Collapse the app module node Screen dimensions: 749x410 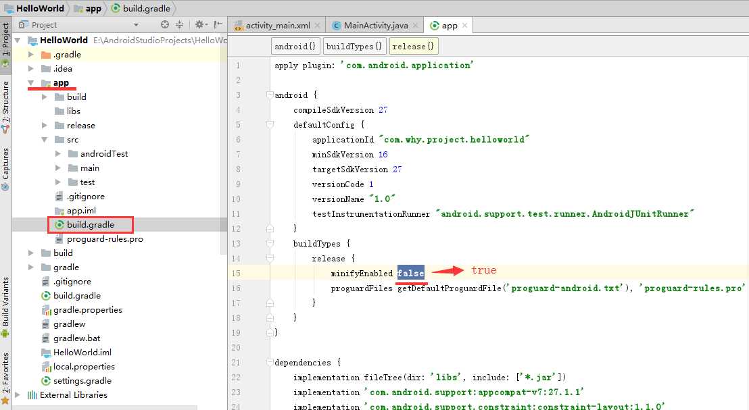31,82
